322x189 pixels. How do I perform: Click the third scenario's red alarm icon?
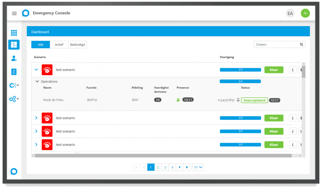tap(47, 131)
